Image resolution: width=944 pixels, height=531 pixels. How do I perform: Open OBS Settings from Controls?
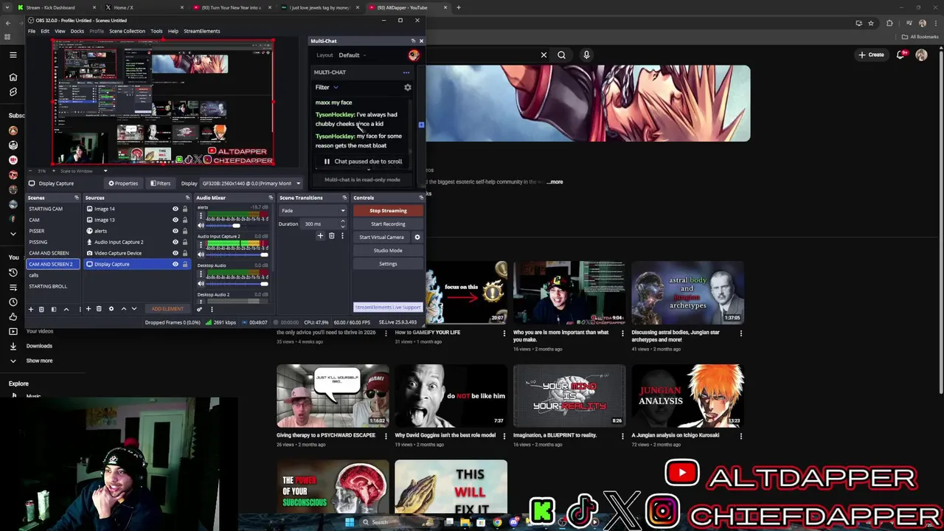click(x=388, y=263)
